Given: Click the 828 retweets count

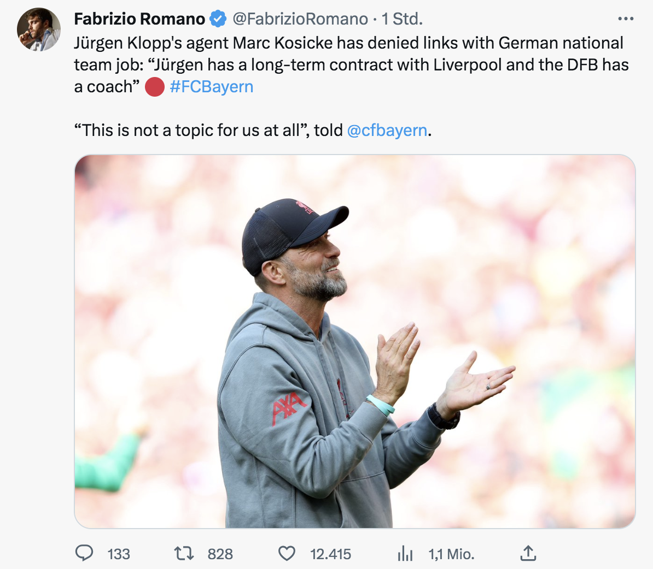Looking at the screenshot, I should (x=220, y=554).
